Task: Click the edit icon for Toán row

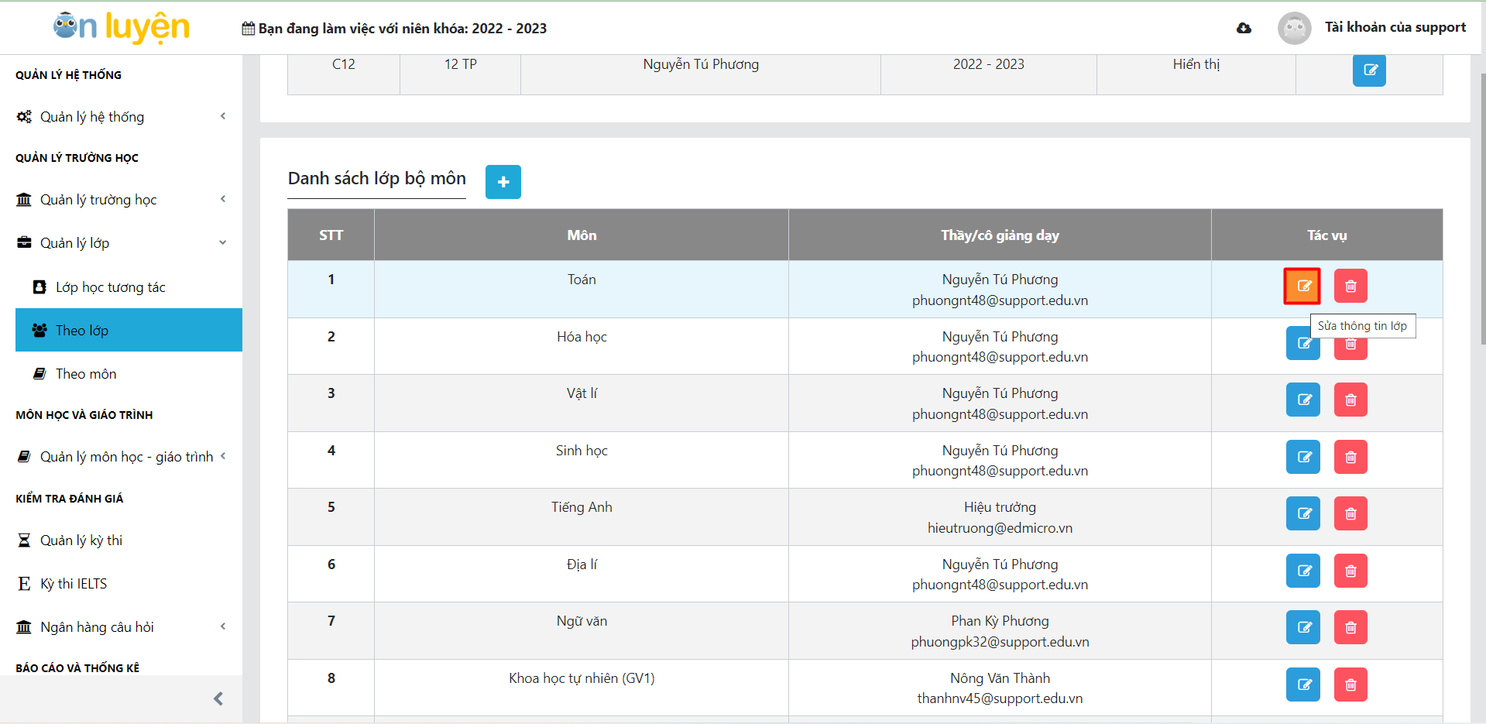Action: (x=1302, y=286)
